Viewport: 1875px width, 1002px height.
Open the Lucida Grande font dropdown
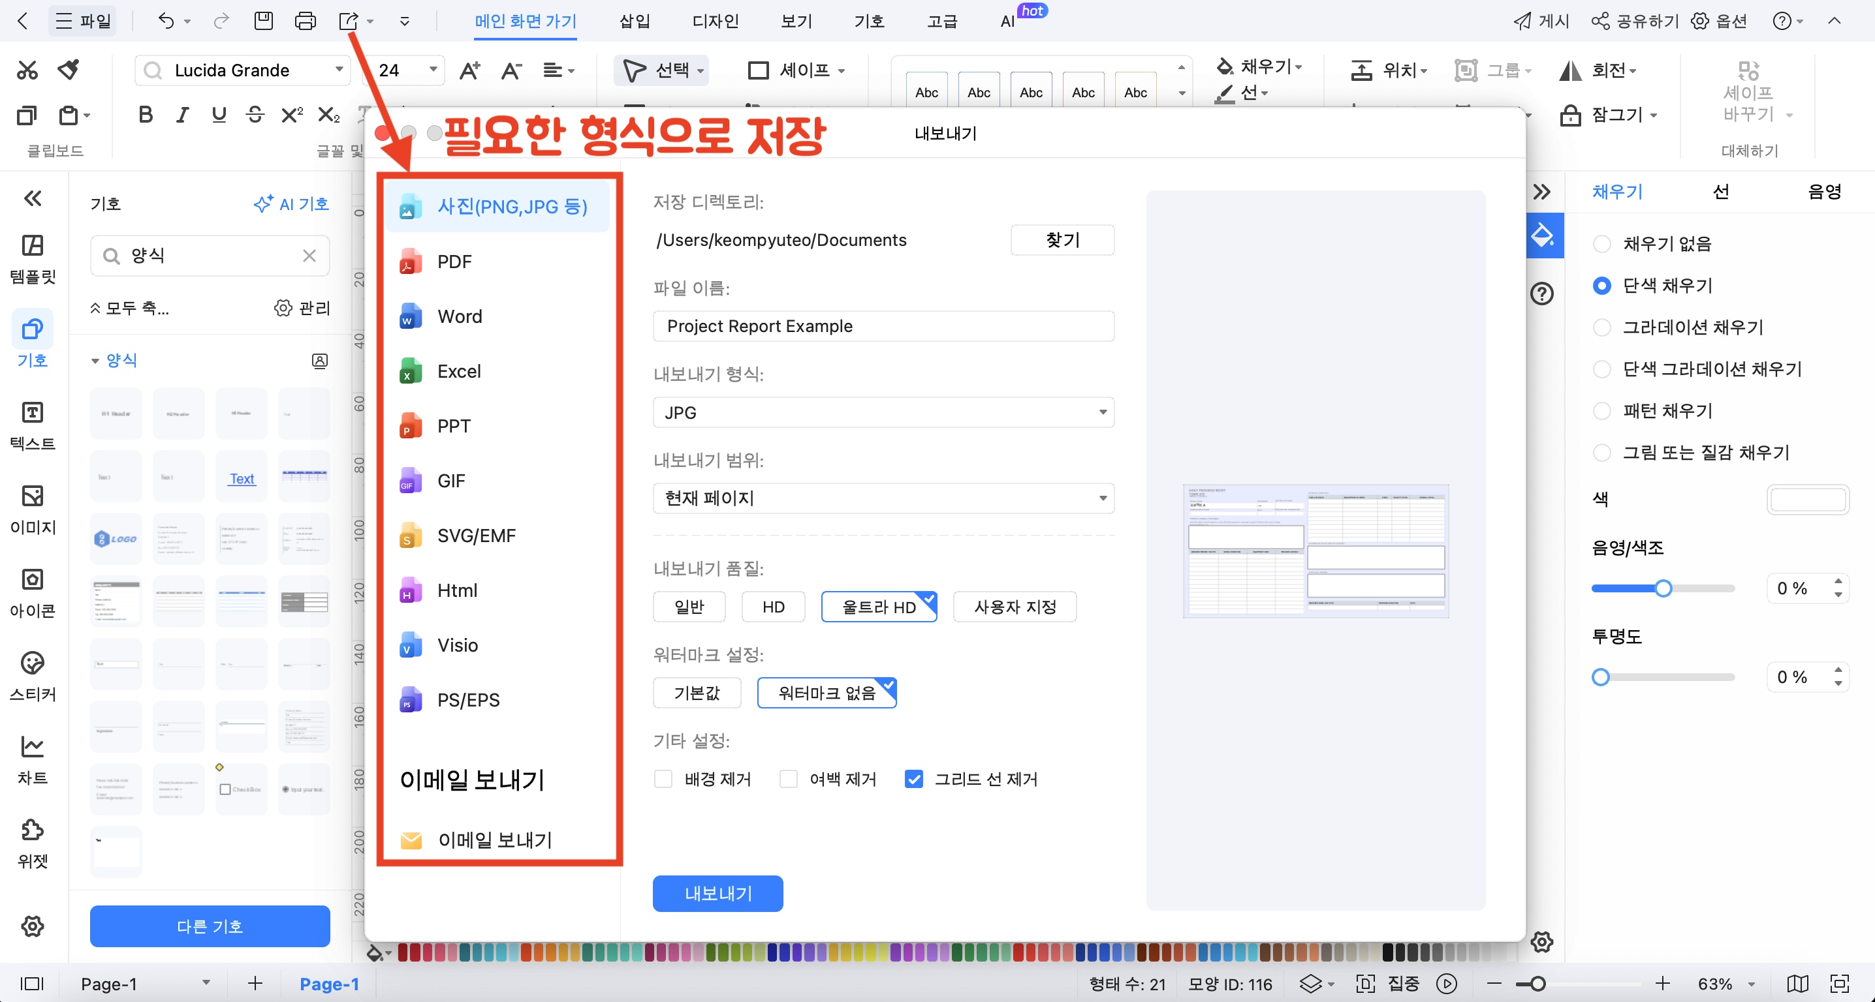(x=338, y=70)
